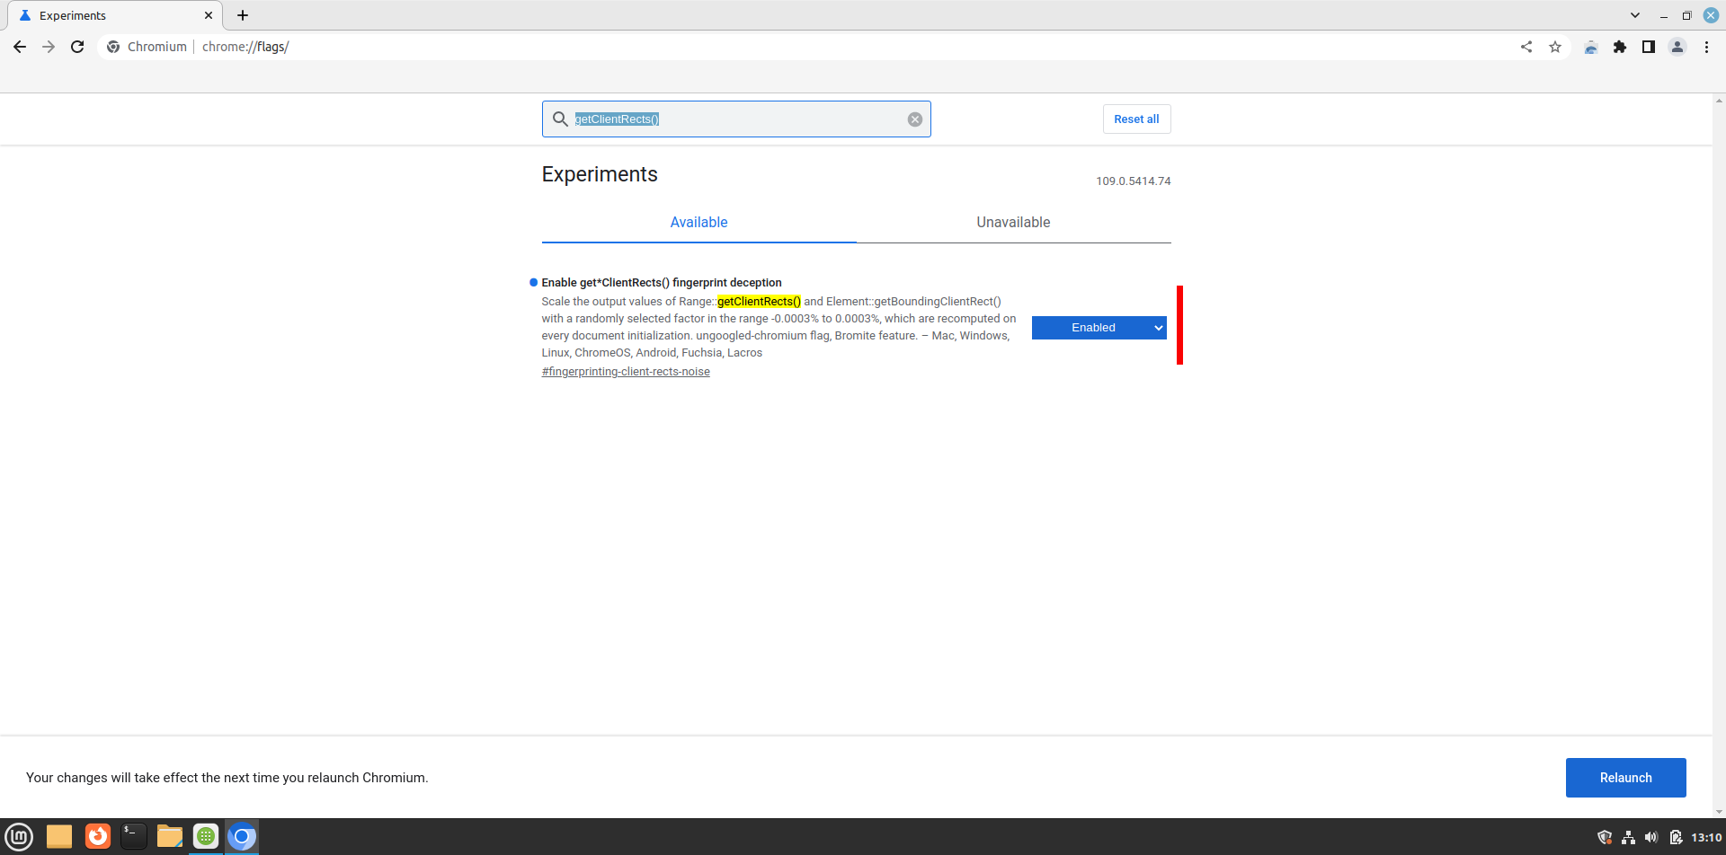Toggle the browser side panel
The image size is (1726, 855).
(x=1649, y=47)
